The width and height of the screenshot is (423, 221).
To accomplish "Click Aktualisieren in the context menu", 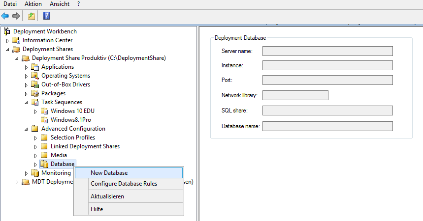I will 107,196.
